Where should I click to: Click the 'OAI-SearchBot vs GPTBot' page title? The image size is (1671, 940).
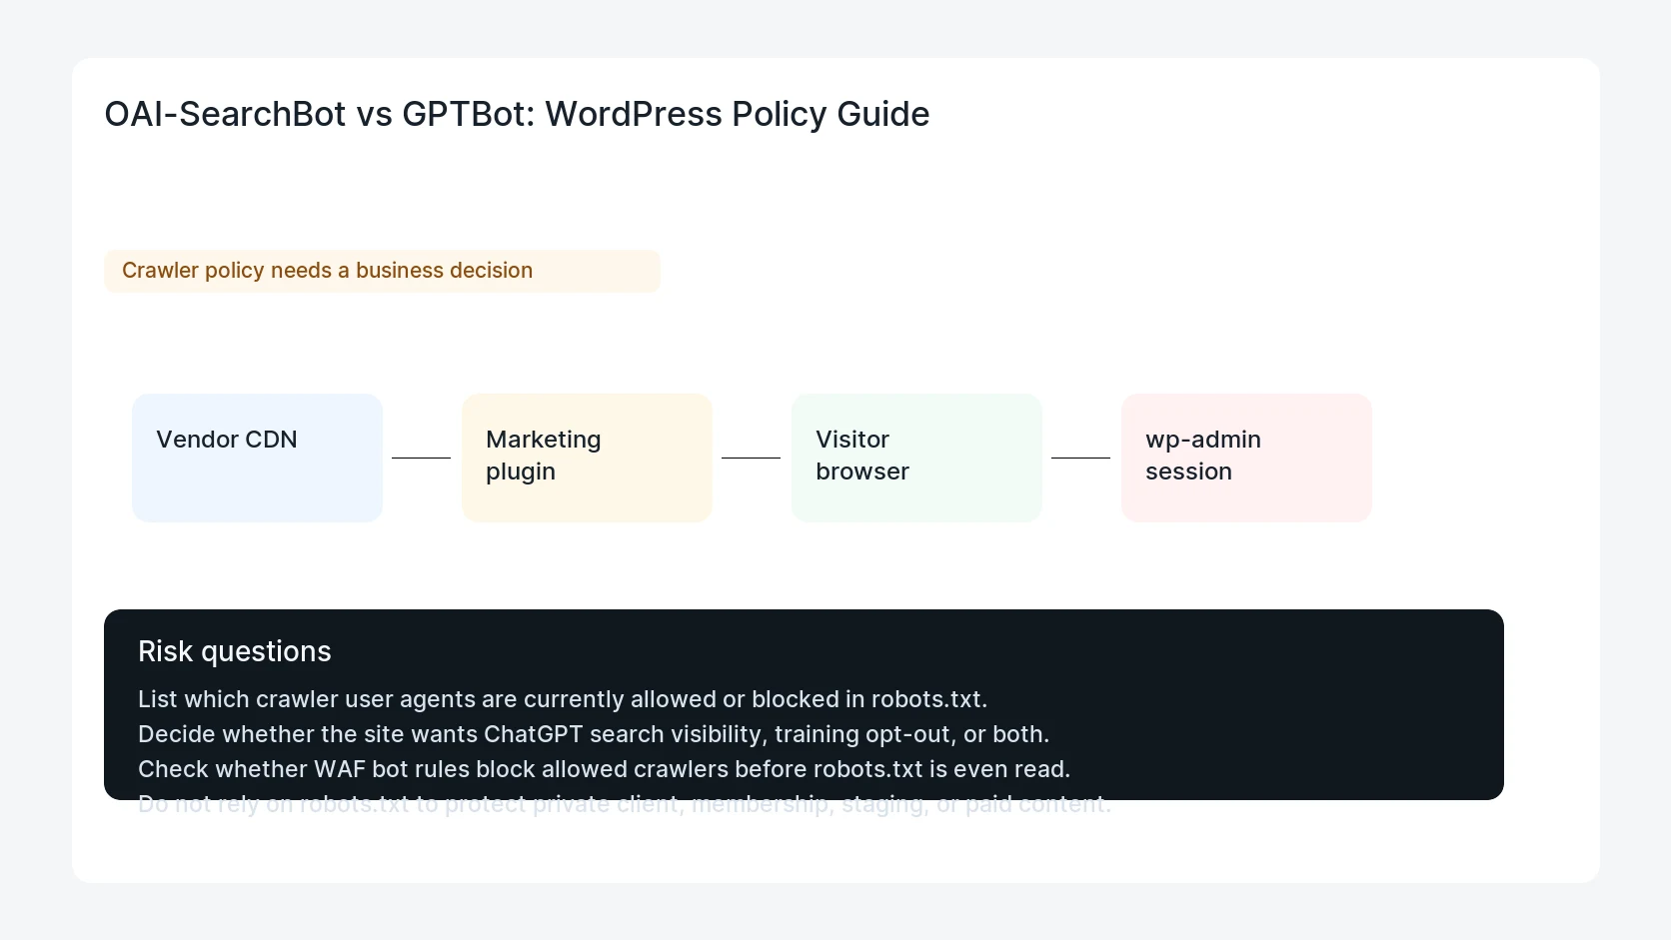pyautogui.click(x=517, y=114)
